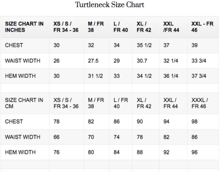Click the chest value 98 in cm
The image size is (220, 172).
(195, 121)
